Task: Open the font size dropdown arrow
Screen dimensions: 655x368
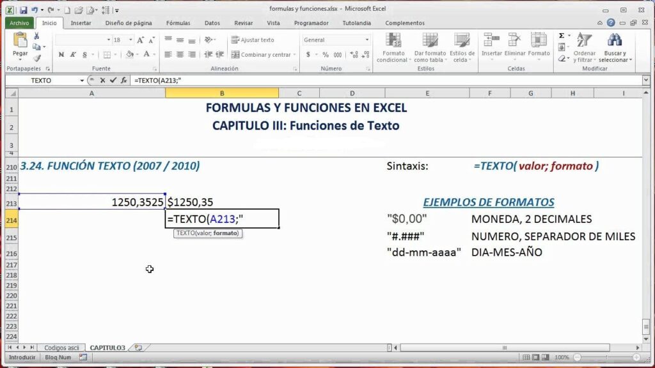Action: tap(130, 40)
